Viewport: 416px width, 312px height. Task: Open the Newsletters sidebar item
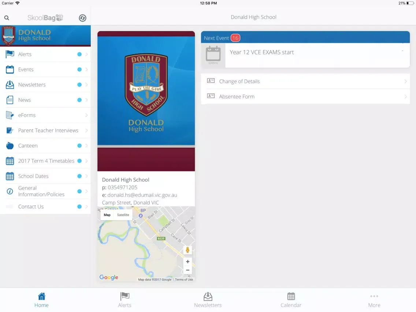(45, 85)
